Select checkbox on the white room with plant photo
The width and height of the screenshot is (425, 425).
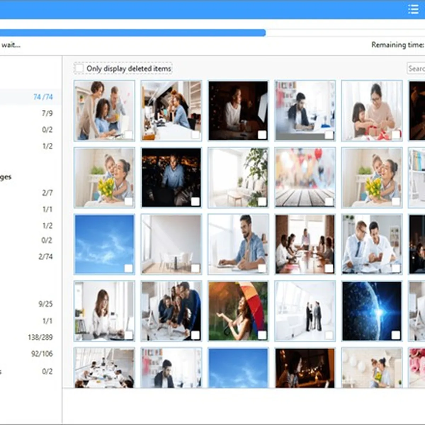tap(262, 202)
